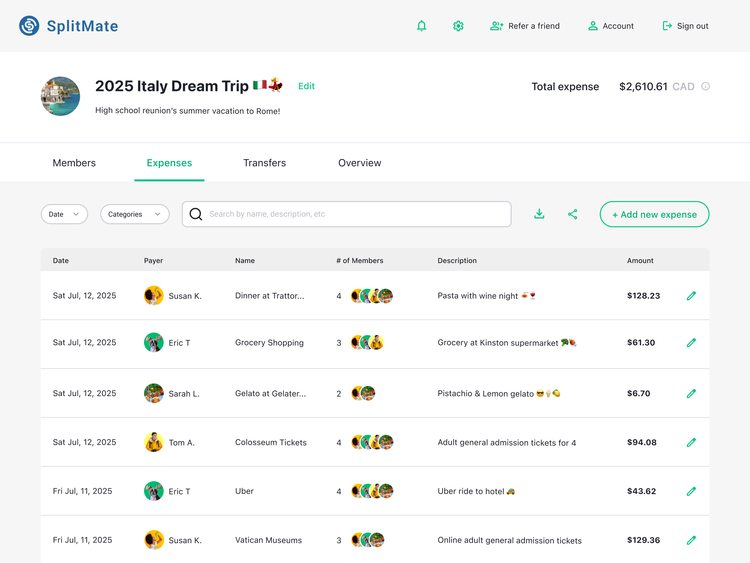Edit the Gelato expense pencil icon

point(691,394)
